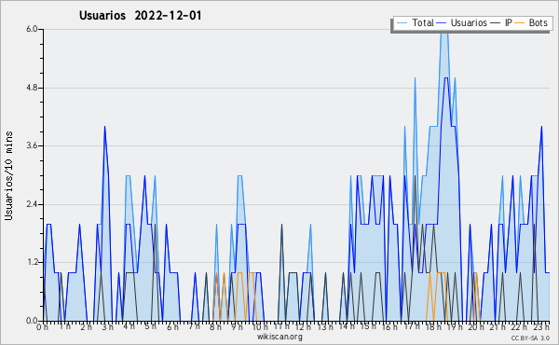Click the '6 h' x-axis tick label
The height and width of the screenshot is (345, 559).
[x=173, y=327]
